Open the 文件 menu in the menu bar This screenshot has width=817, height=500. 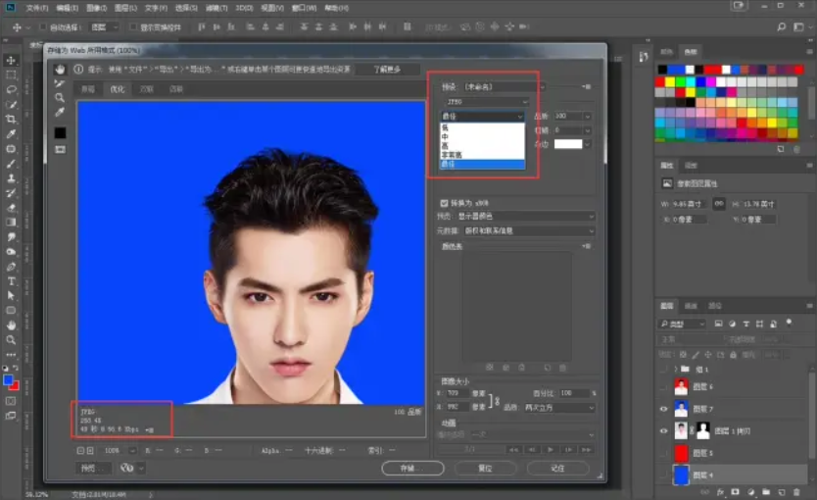point(37,7)
